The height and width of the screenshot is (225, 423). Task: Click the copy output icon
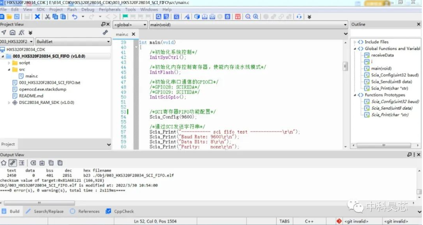pos(51,163)
